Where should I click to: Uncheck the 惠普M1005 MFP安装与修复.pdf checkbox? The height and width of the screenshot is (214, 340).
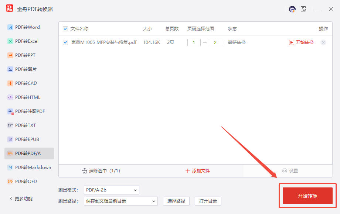pyautogui.click(x=65, y=42)
